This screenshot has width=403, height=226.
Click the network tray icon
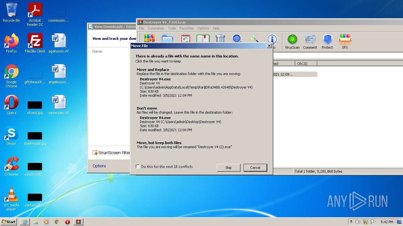[x=366, y=222]
